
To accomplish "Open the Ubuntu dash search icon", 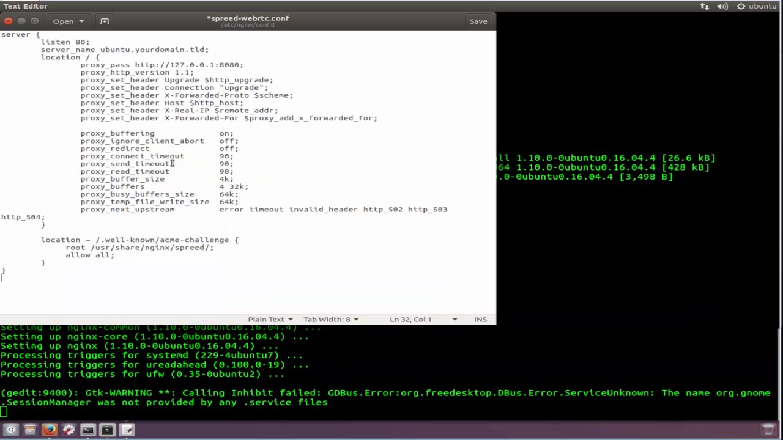I will click(x=10, y=430).
